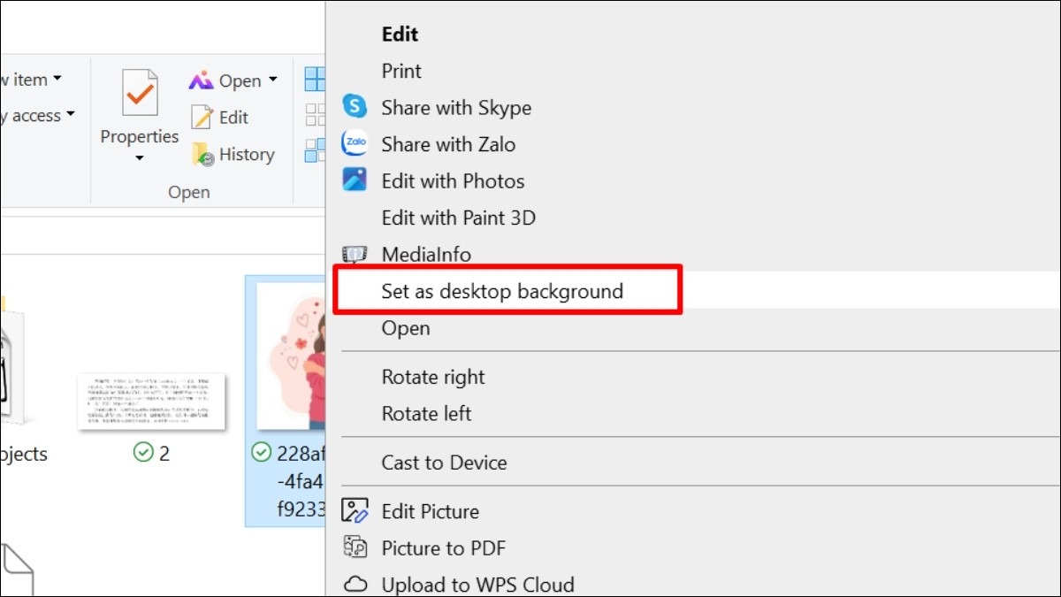Image resolution: width=1061 pixels, height=597 pixels.
Task: Select Edit with Paint 3D
Action: (458, 218)
